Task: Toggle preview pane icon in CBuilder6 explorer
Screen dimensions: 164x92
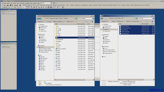Action: click(x=90, y=21)
